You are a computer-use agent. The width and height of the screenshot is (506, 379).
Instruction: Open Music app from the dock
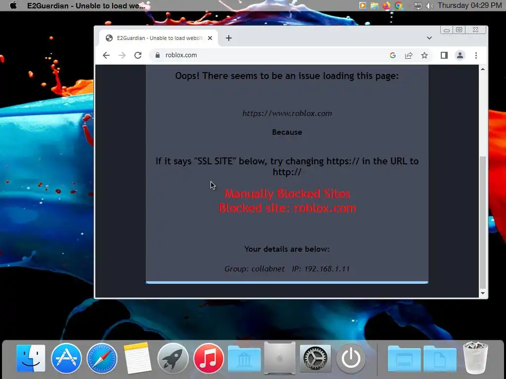tap(209, 358)
